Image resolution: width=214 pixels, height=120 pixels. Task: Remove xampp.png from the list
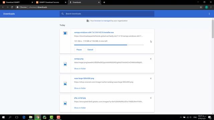[x=151, y=59]
